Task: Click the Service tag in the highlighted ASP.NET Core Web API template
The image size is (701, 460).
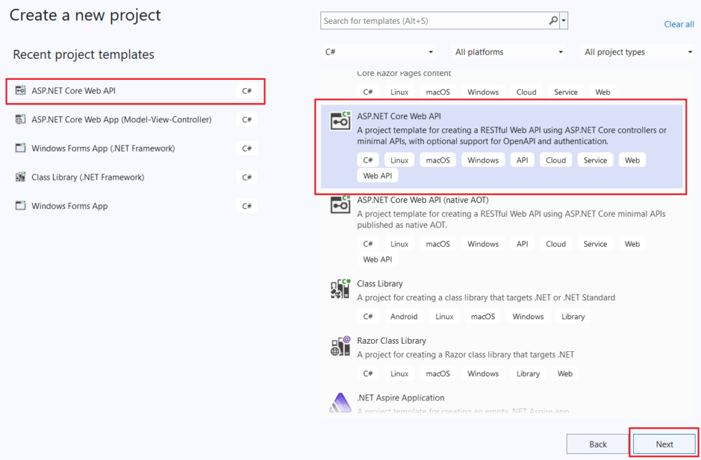Action: tap(595, 160)
